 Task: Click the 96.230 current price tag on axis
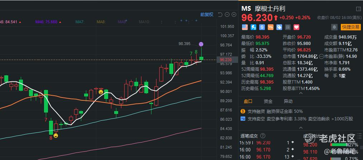coord(227,60)
